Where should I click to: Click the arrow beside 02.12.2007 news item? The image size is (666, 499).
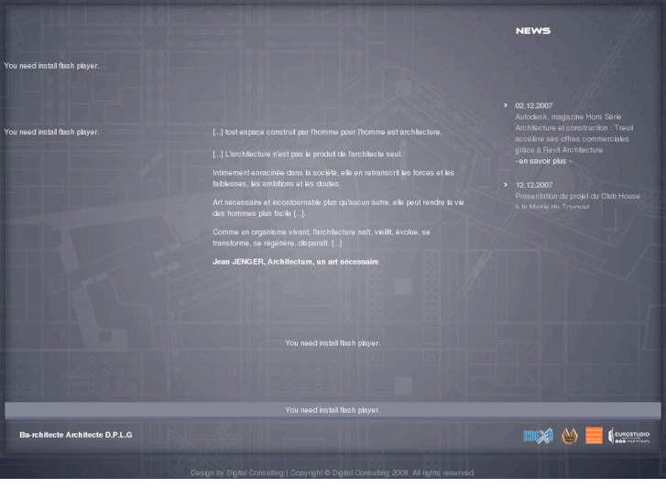[x=506, y=105]
